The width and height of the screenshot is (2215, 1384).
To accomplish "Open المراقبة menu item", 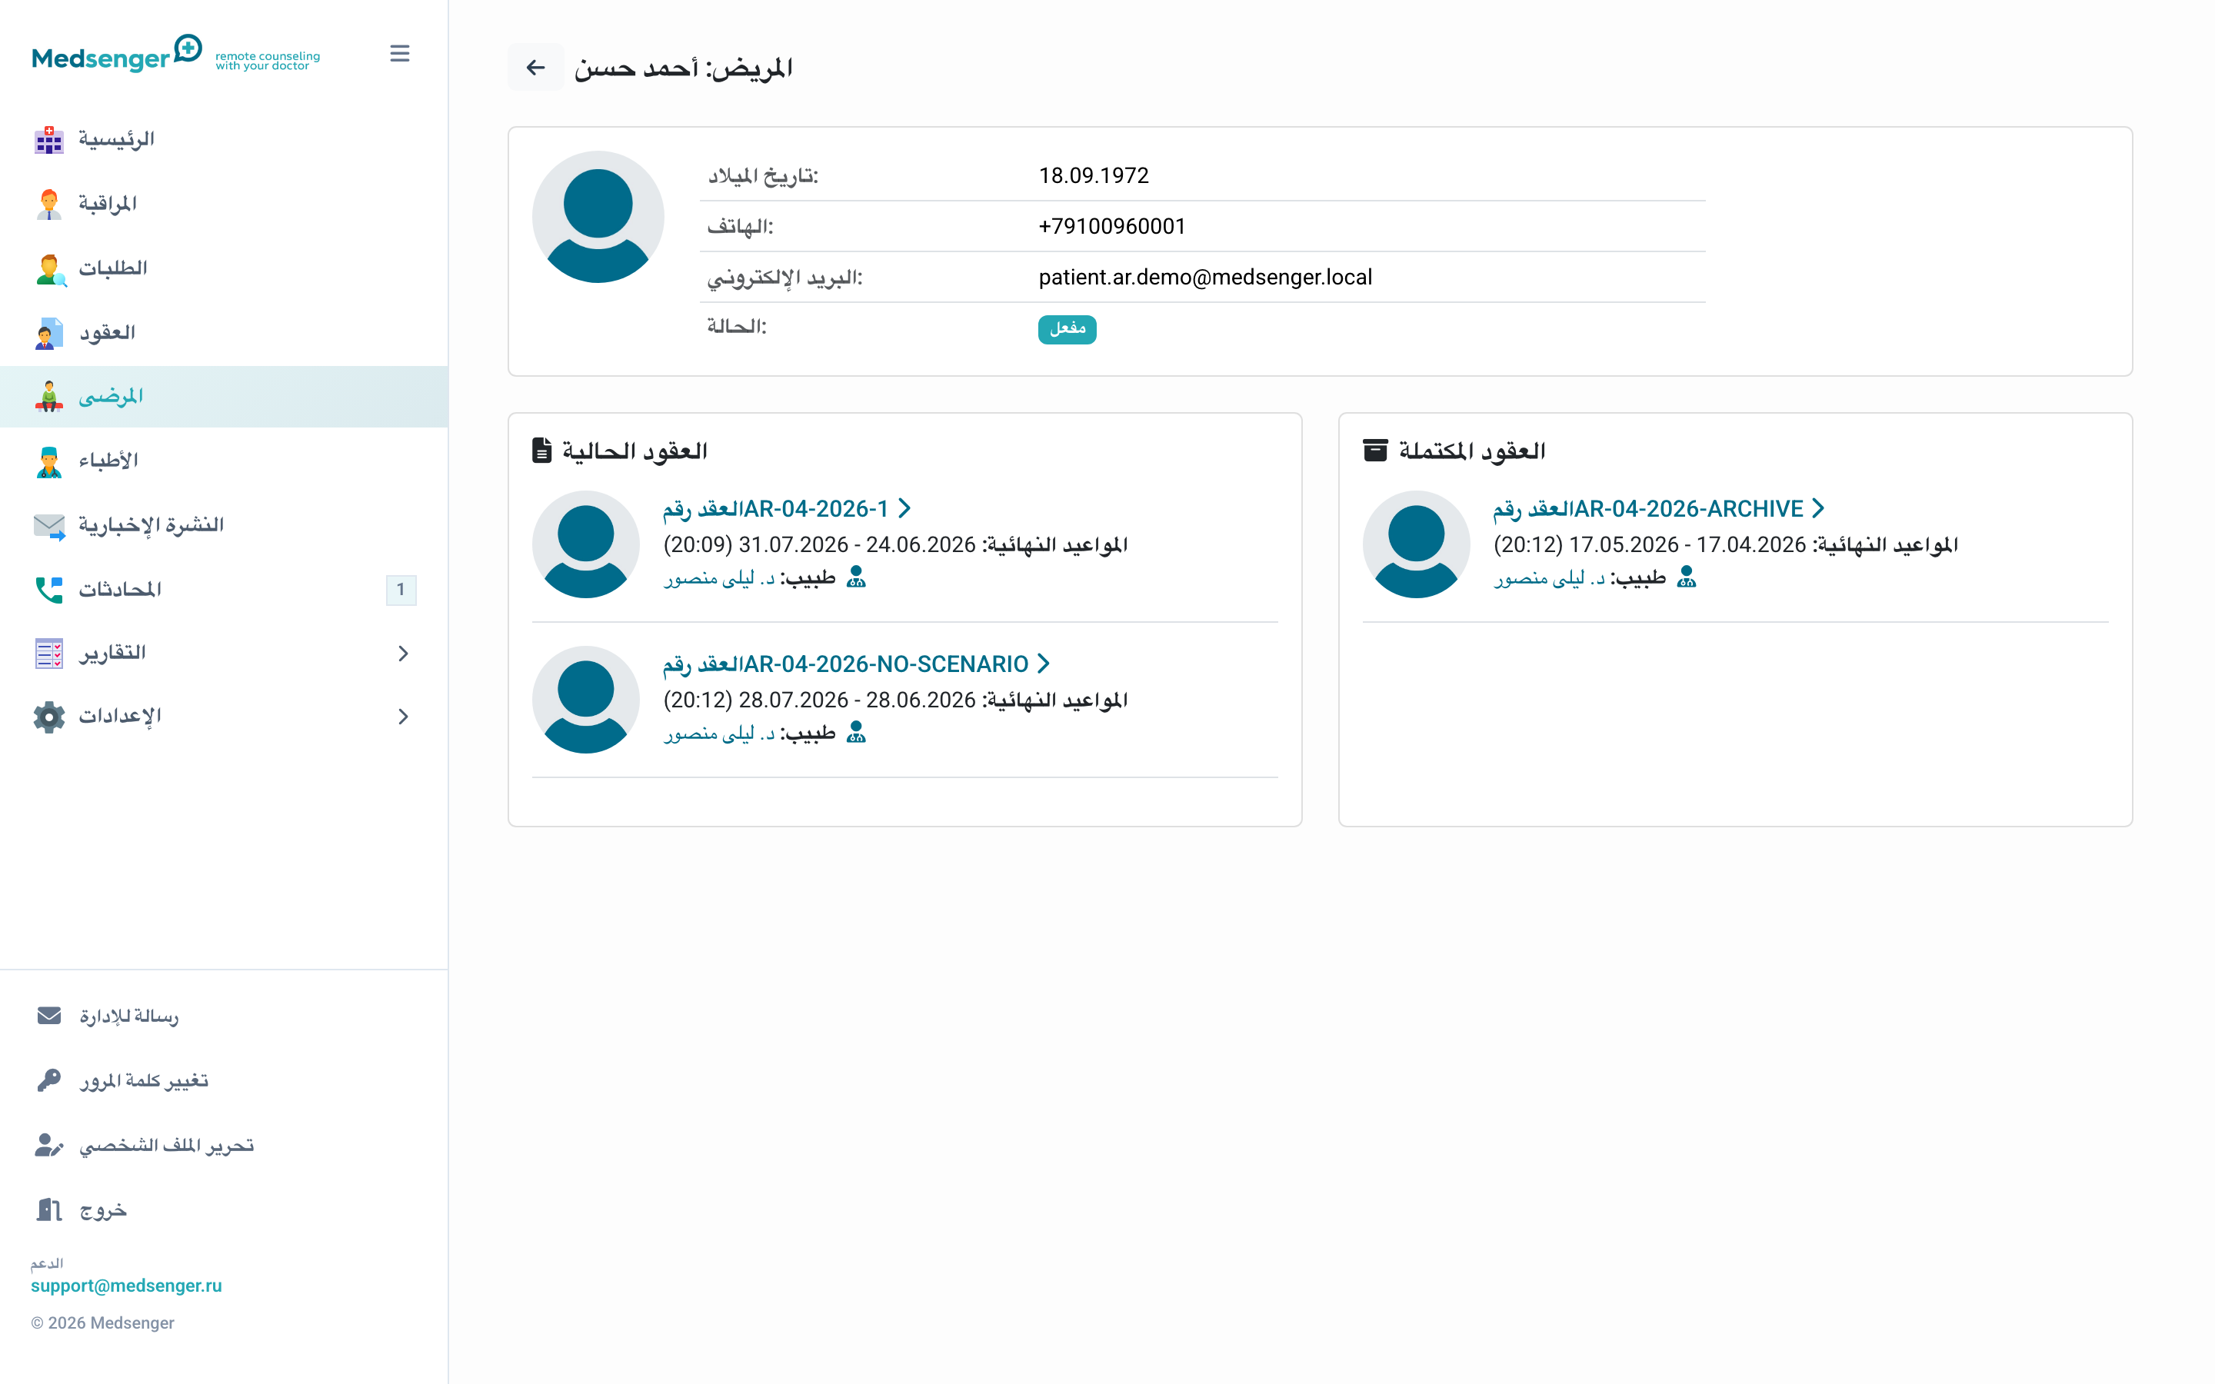I will click(x=225, y=204).
